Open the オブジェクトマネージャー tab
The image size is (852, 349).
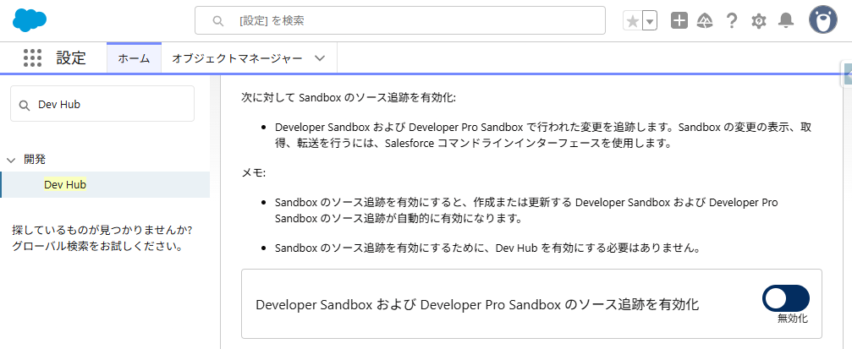[237, 58]
